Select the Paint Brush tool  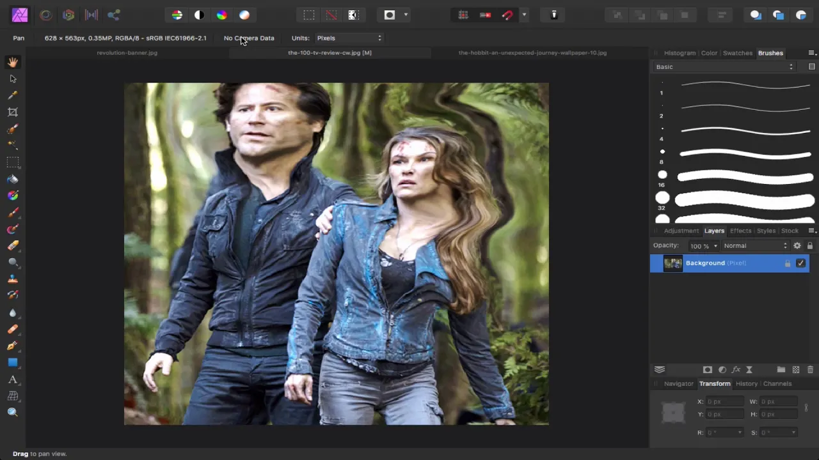[13, 212]
